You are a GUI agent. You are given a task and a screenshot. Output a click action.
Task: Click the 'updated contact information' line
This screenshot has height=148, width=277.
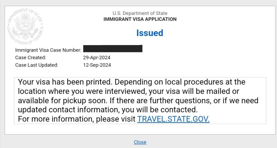pyautogui.click(x=108, y=110)
